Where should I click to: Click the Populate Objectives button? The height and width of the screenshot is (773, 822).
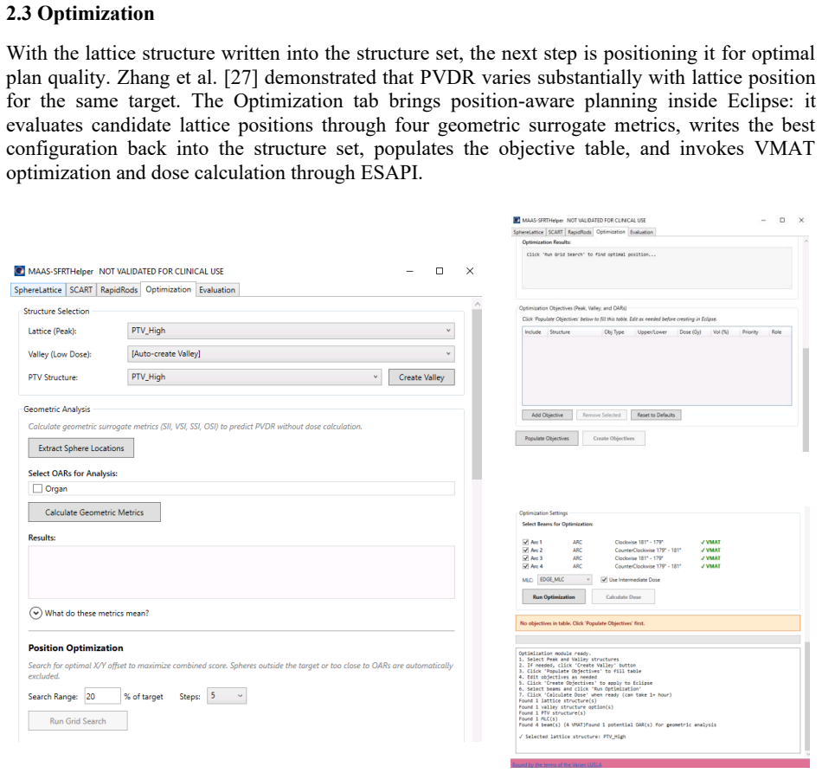(x=547, y=438)
